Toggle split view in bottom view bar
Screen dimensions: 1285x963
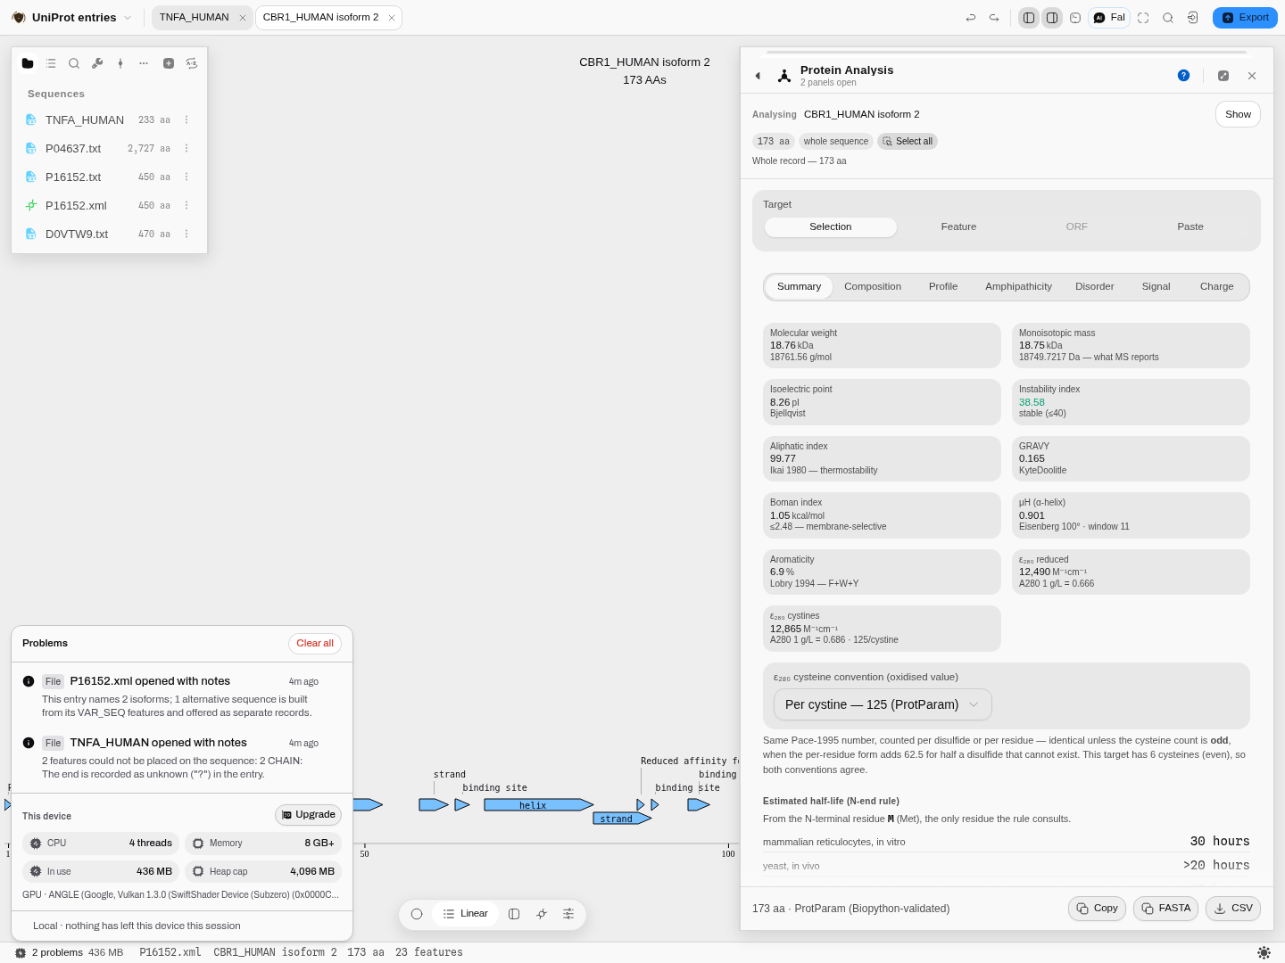pos(514,914)
